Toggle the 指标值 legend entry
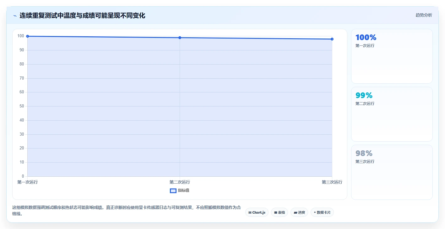This screenshot has width=445, height=229. [180, 190]
